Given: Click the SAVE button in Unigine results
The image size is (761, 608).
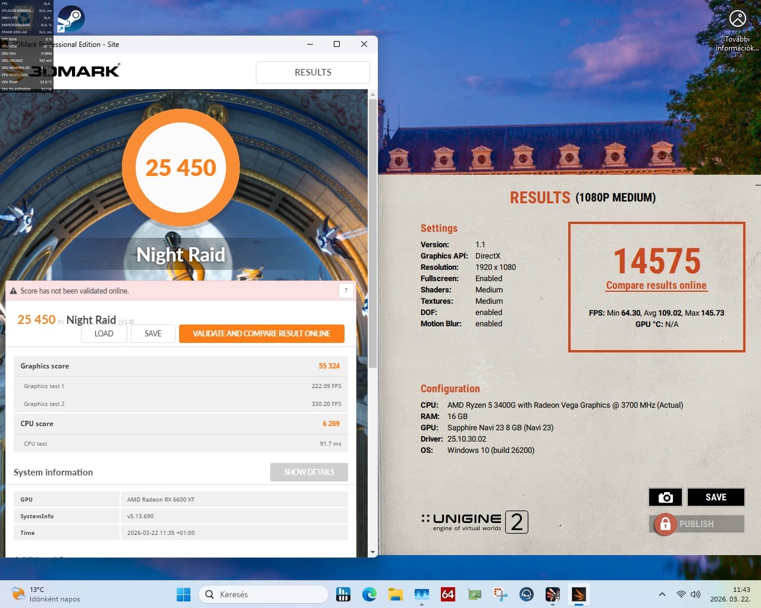Looking at the screenshot, I should pos(716,497).
